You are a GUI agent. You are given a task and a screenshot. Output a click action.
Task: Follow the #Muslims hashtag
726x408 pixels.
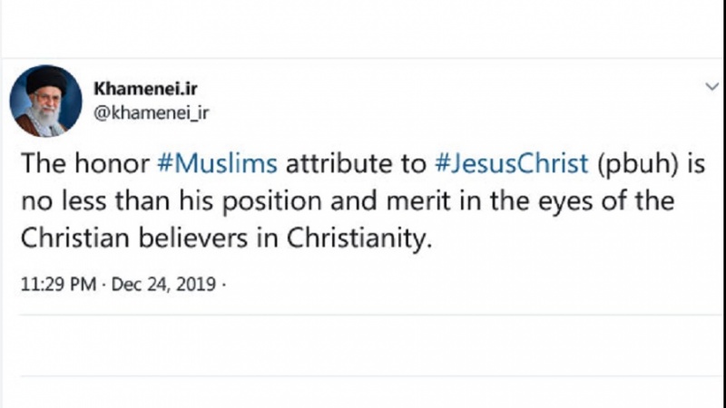pos(217,163)
